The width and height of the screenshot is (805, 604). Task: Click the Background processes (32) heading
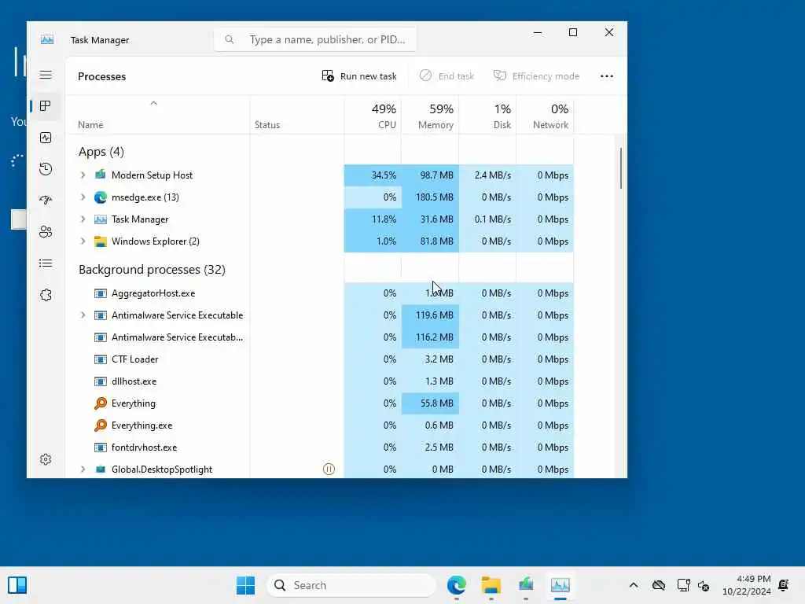[152, 270]
